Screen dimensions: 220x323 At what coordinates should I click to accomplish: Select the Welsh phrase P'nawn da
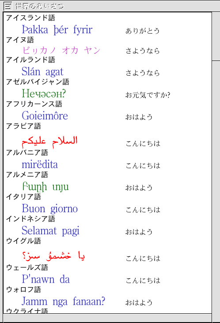coord(46,279)
